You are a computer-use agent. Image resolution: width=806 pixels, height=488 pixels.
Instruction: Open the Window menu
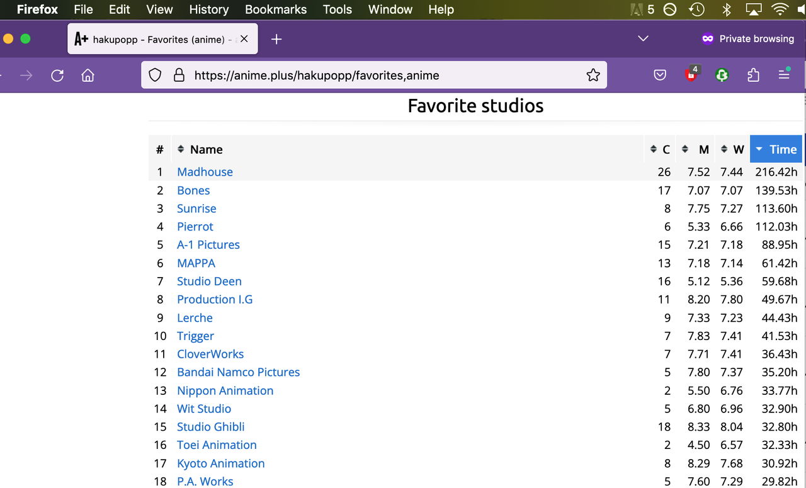(x=390, y=9)
